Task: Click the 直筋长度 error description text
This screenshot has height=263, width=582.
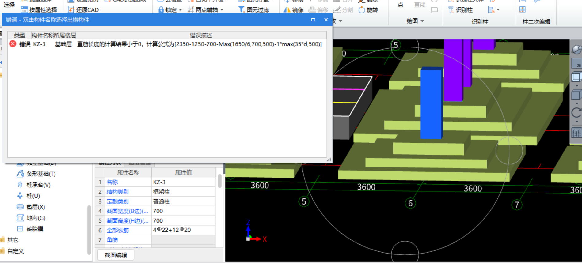Action: [200, 44]
